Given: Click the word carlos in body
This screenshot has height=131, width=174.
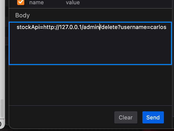Looking at the screenshot, I should click(158, 27).
